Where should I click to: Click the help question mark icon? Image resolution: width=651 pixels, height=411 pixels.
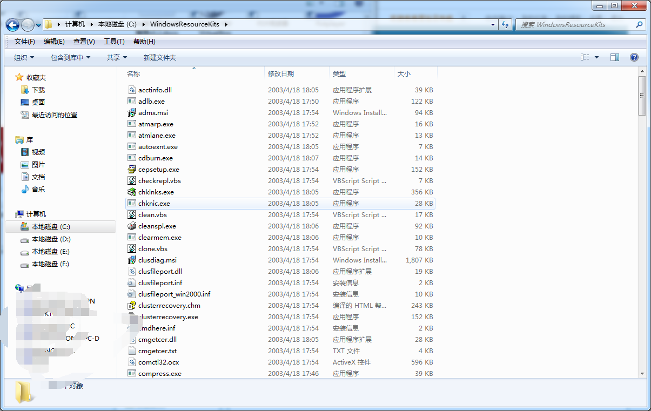(x=634, y=57)
